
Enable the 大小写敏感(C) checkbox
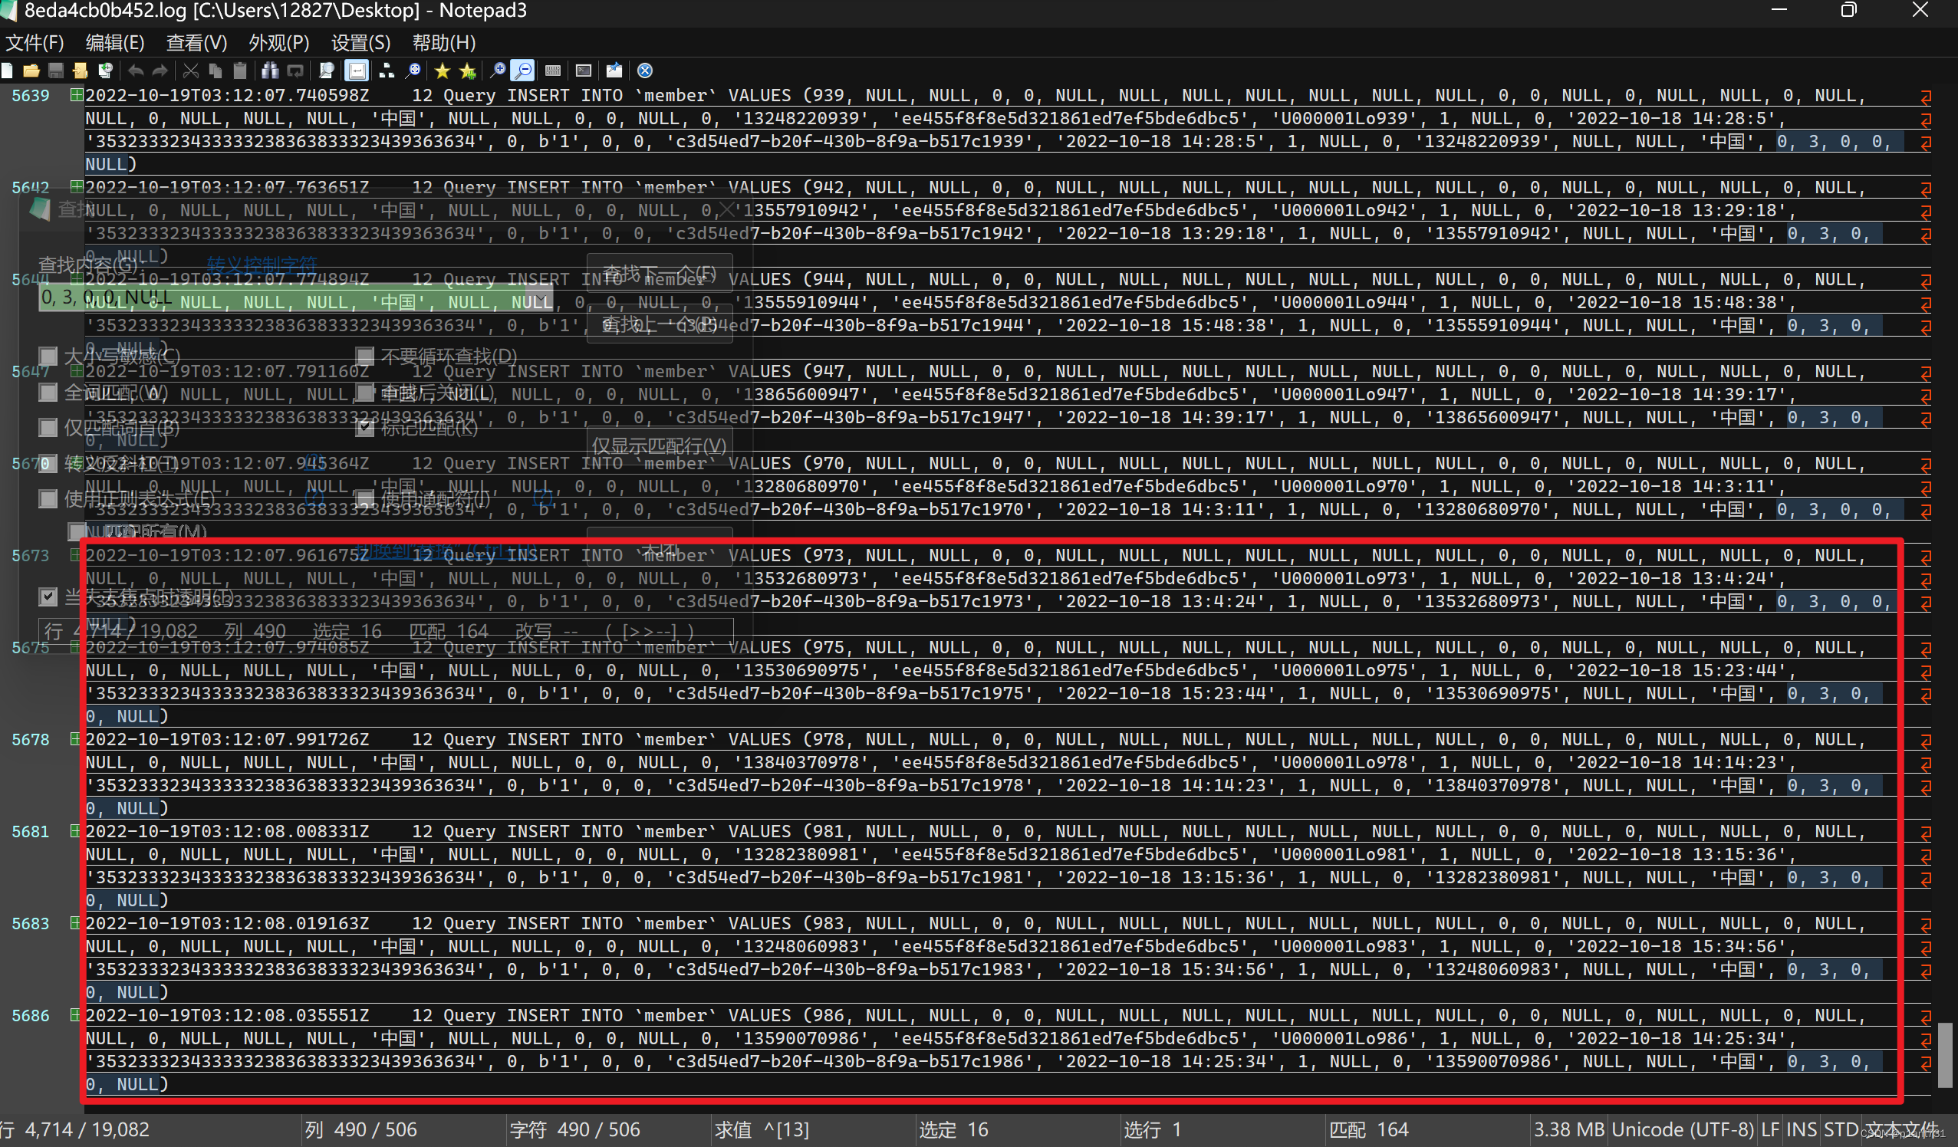tap(48, 357)
